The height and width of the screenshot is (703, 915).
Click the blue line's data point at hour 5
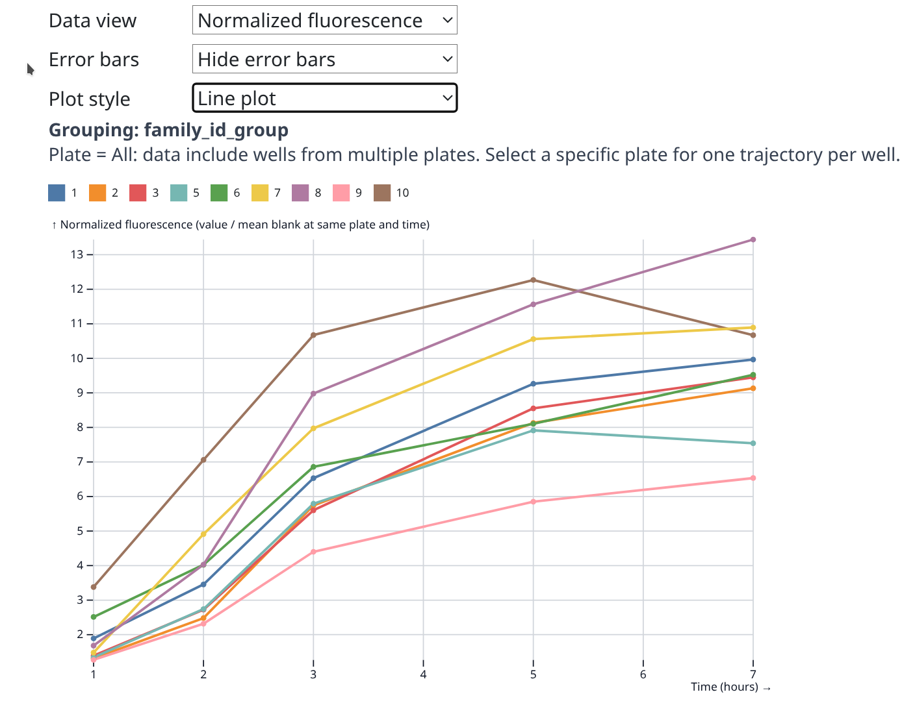[534, 384]
